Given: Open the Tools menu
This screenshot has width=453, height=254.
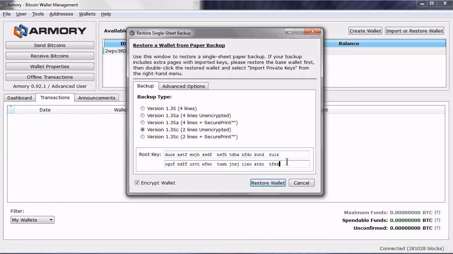Looking at the screenshot, I should pyautogui.click(x=38, y=14).
